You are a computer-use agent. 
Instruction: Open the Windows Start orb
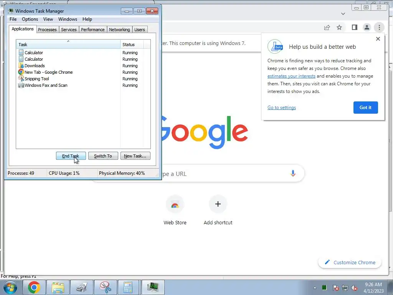click(10, 287)
